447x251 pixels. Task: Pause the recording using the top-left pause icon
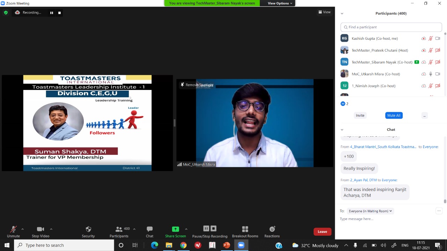click(x=51, y=13)
